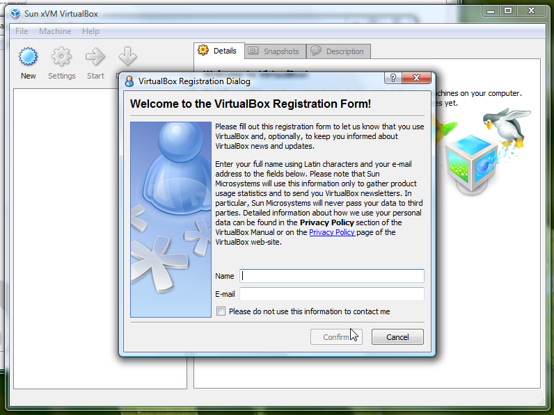Click the user icon in Registration Dialog title

click(x=129, y=81)
